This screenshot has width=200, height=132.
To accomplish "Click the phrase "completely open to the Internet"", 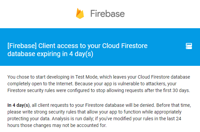I will click(x=40, y=84).
